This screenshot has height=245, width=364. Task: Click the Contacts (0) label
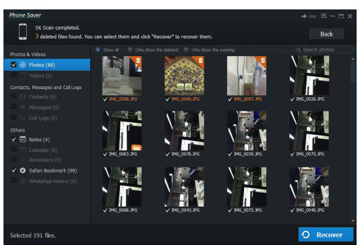(x=42, y=97)
